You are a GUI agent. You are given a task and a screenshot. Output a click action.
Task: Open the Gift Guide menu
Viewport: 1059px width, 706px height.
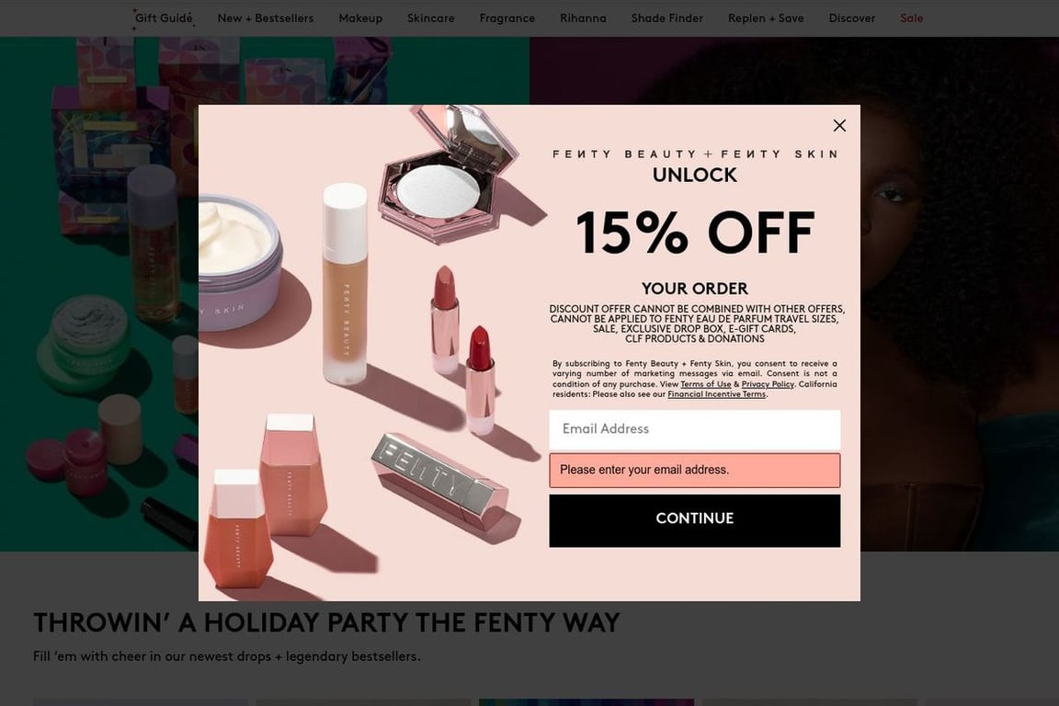point(164,18)
